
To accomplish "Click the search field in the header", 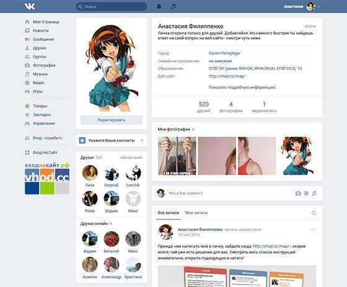I will pos(112,7).
